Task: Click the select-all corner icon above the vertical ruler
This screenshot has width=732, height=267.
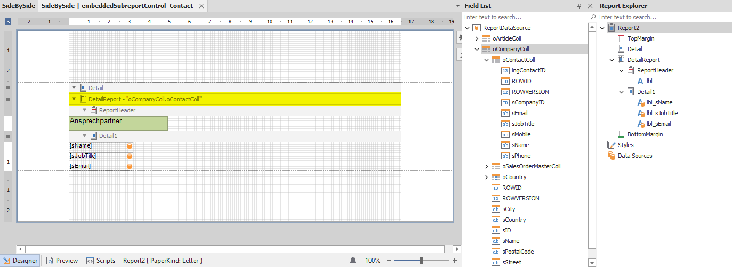Action: (x=8, y=22)
